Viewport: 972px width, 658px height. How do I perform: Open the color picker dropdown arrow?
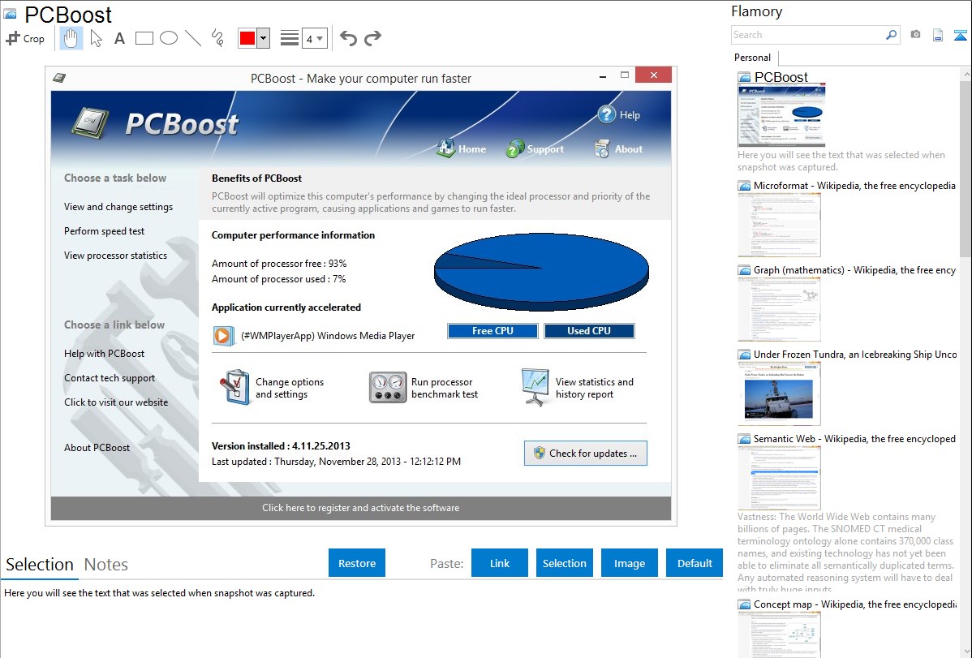click(263, 38)
